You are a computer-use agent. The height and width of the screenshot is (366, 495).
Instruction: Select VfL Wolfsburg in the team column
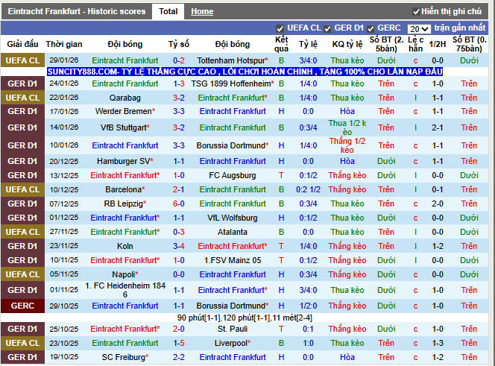(x=233, y=218)
